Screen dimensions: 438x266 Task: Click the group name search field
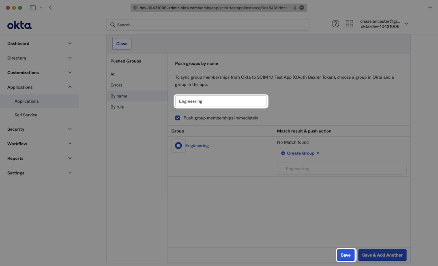pos(221,101)
